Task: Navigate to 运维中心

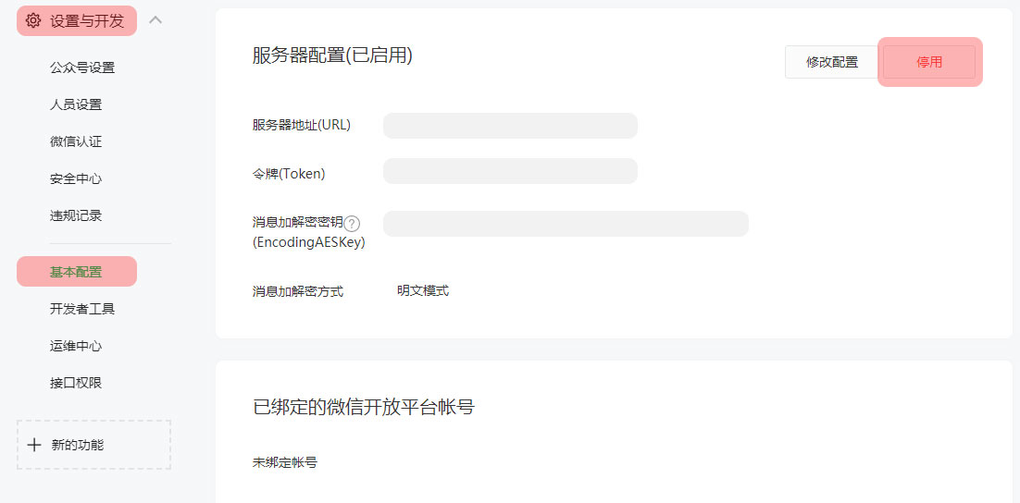Action: (76, 346)
